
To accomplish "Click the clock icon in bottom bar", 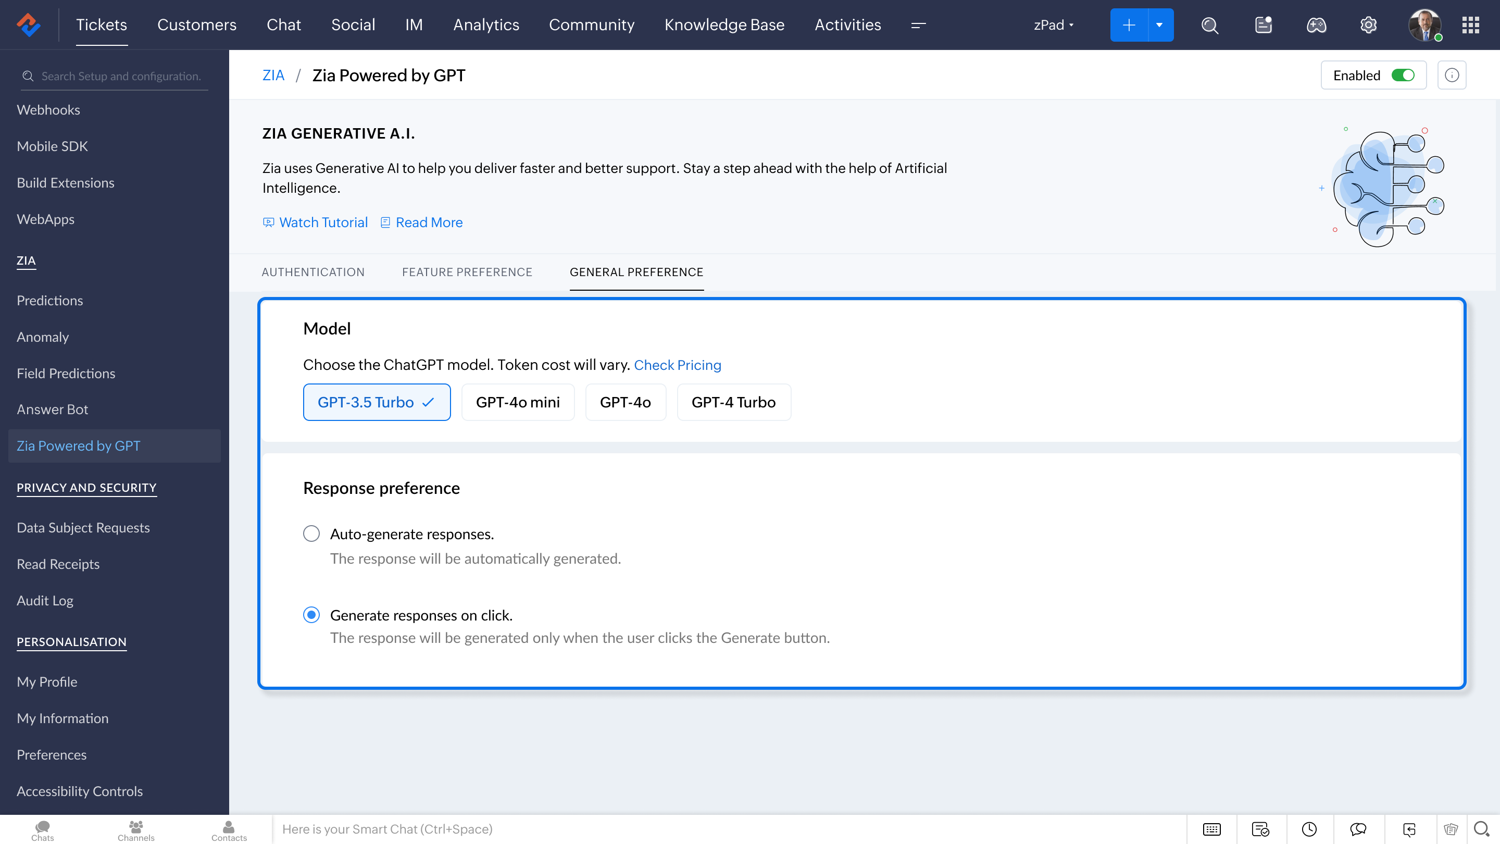I will pyautogui.click(x=1309, y=829).
